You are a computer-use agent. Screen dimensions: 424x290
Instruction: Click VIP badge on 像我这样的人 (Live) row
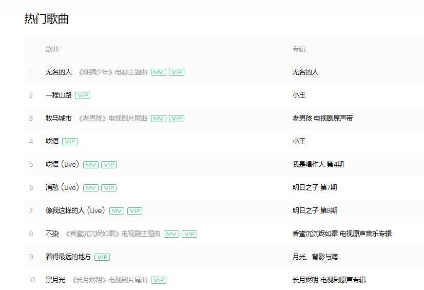click(134, 211)
